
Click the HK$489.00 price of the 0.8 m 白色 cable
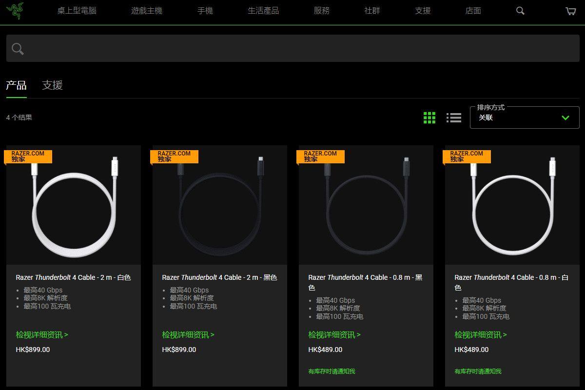[x=471, y=350]
